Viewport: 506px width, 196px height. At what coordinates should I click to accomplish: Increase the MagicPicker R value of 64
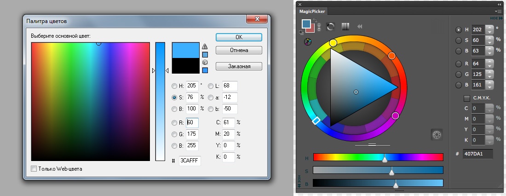coord(490,61)
